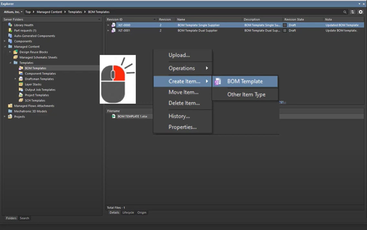Screen dimensions: 367x230
Task: Open the search magnifier in the header bar
Action: pos(345,12)
